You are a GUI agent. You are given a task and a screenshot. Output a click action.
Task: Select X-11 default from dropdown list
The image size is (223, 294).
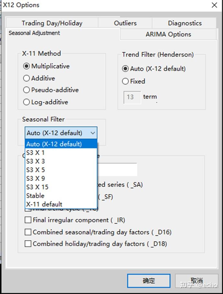44,204
